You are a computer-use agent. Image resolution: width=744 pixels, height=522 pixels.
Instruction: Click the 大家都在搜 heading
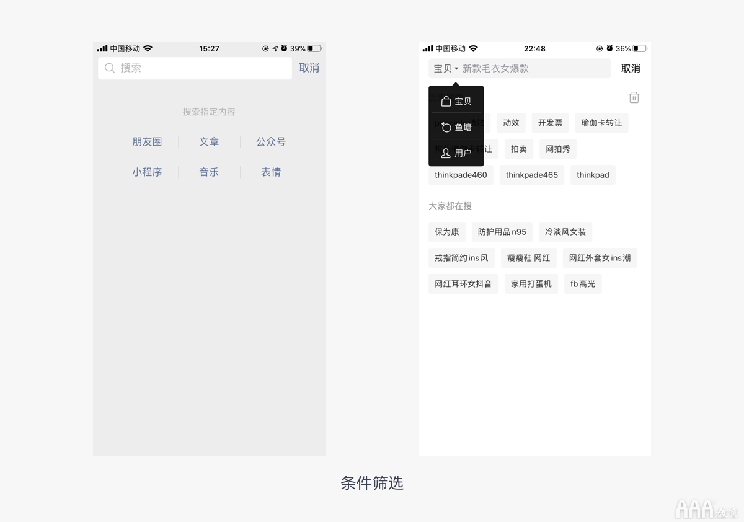(450, 206)
